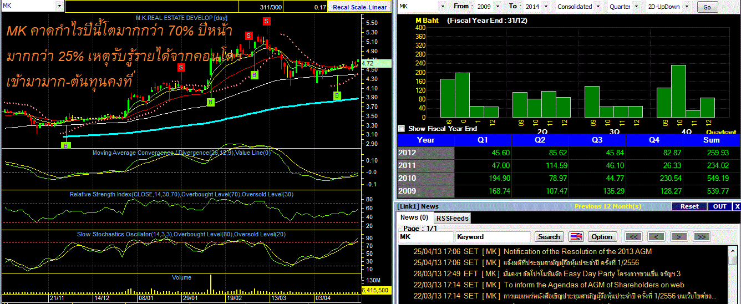This screenshot has width=741, height=304.
Task: Click the MK symbol field in the News panel
Action: (425, 237)
